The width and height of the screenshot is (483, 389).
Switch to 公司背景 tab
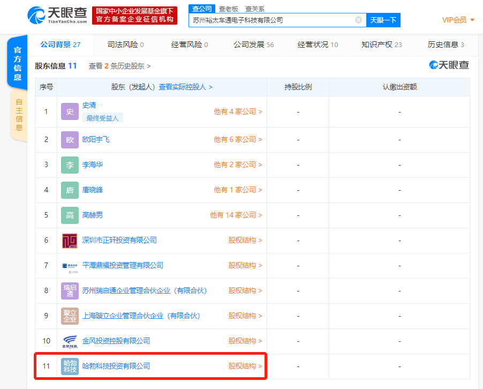point(61,44)
